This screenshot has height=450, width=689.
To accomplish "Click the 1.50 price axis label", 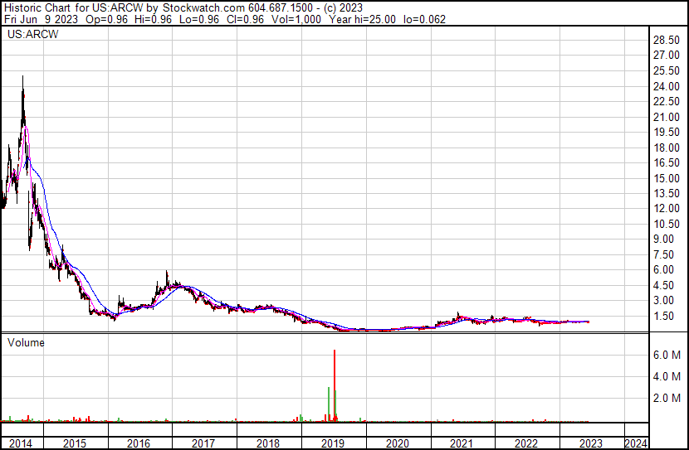I will coord(663,316).
